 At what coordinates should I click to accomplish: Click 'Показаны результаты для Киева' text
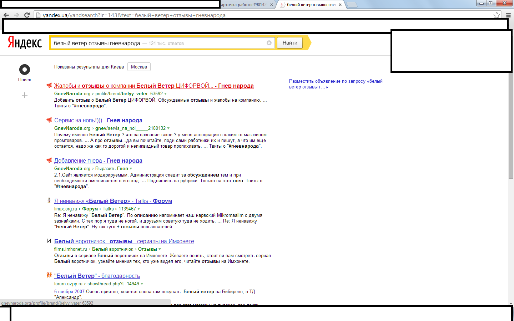[89, 67]
